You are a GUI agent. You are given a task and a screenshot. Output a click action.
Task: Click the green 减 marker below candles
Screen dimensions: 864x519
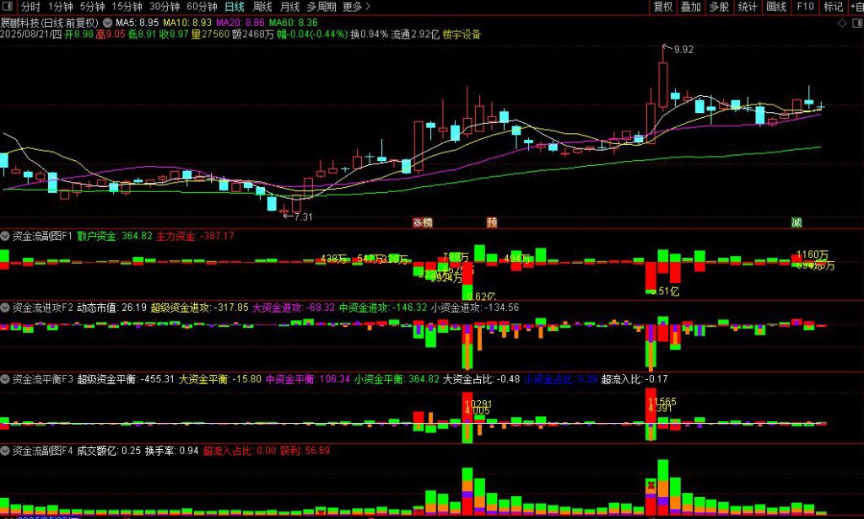(x=796, y=222)
